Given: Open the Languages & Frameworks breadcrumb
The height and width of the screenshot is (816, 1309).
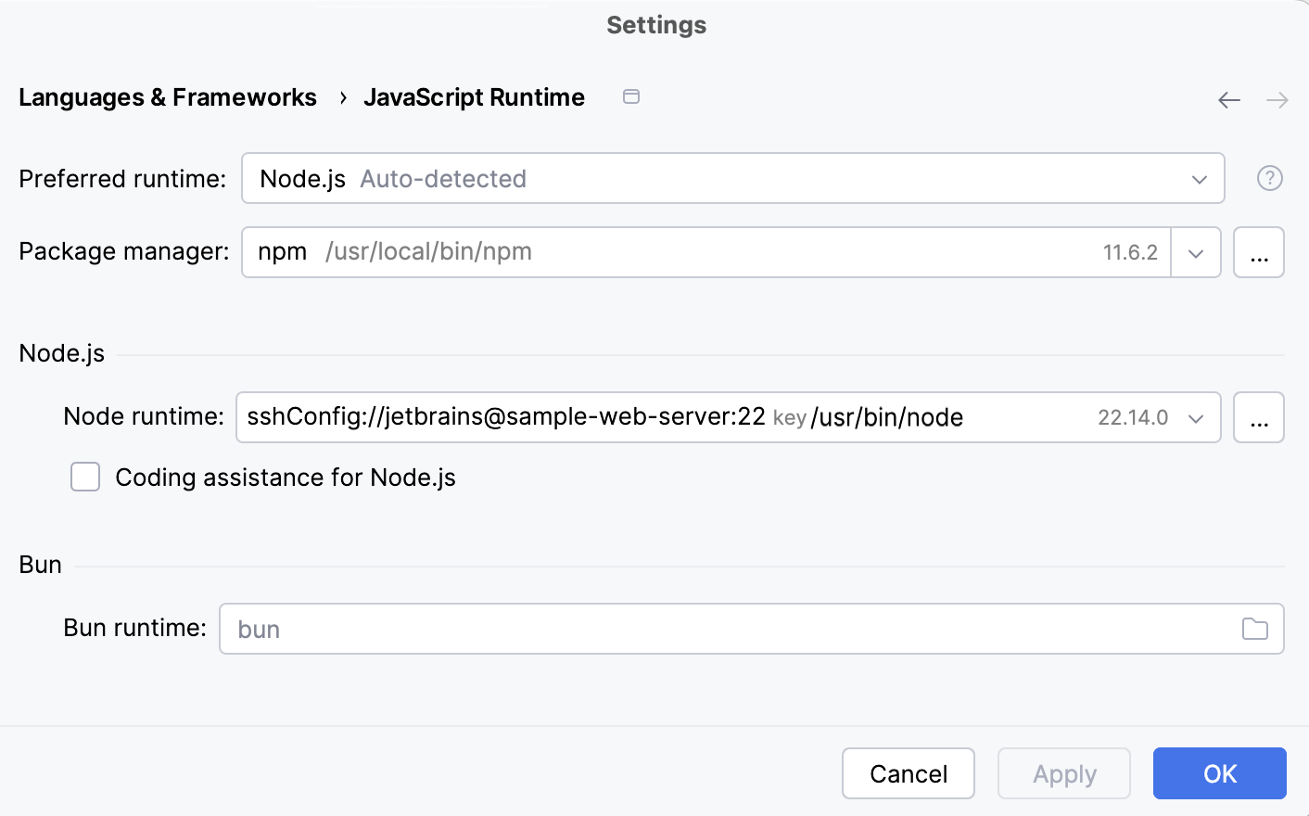Looking at the screenshot, I should coord(168,96).
